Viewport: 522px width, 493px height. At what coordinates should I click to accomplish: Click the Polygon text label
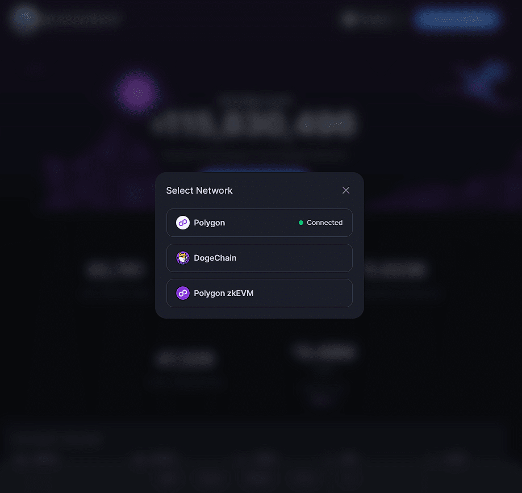210,223
